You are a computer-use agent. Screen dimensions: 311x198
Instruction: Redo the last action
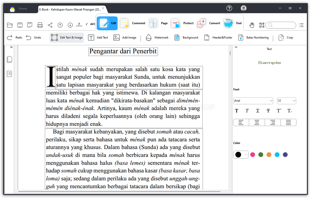[x=14, y=38]
